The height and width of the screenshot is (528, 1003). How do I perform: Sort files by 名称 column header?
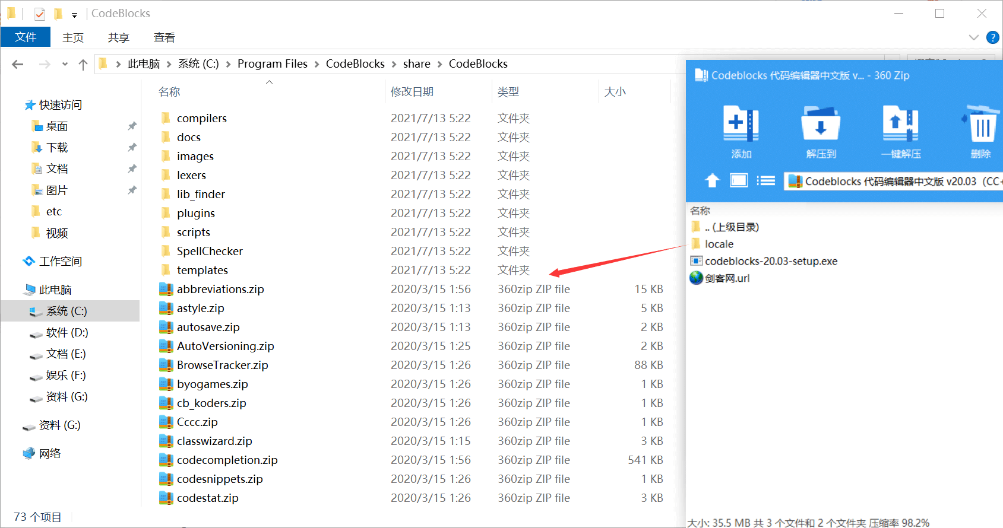169,92
